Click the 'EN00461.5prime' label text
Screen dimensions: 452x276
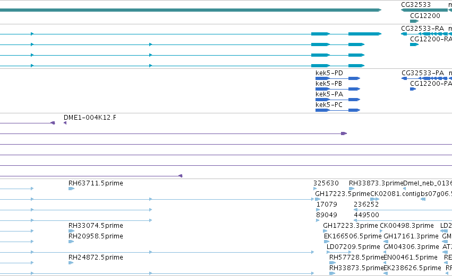411,257
